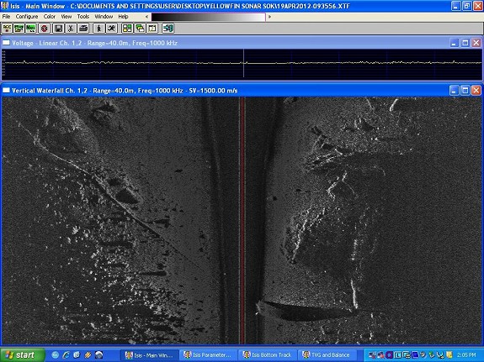Close the Voltage sub-window
The height and width of the screenshot is (362, 484).
click(476, 43)
